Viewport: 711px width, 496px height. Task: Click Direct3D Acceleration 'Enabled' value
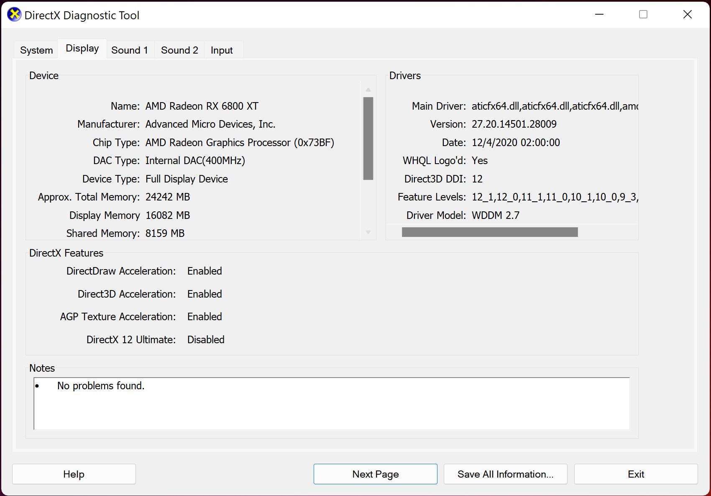click(205, 294)
